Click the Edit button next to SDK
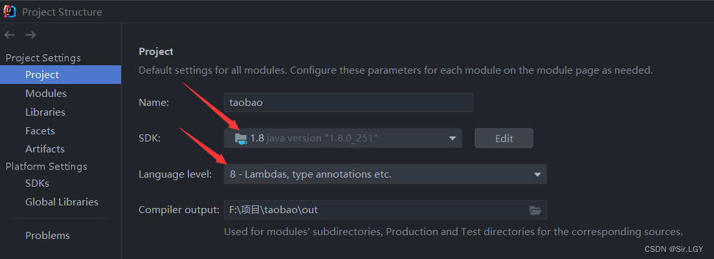Screen dimensions: 714x259 [x=504, y=138]
